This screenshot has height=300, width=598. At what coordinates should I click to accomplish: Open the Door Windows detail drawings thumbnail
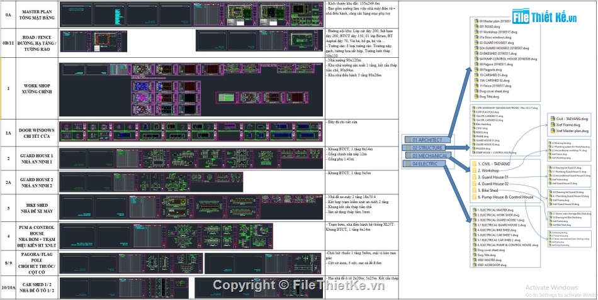tap(191, 132)
